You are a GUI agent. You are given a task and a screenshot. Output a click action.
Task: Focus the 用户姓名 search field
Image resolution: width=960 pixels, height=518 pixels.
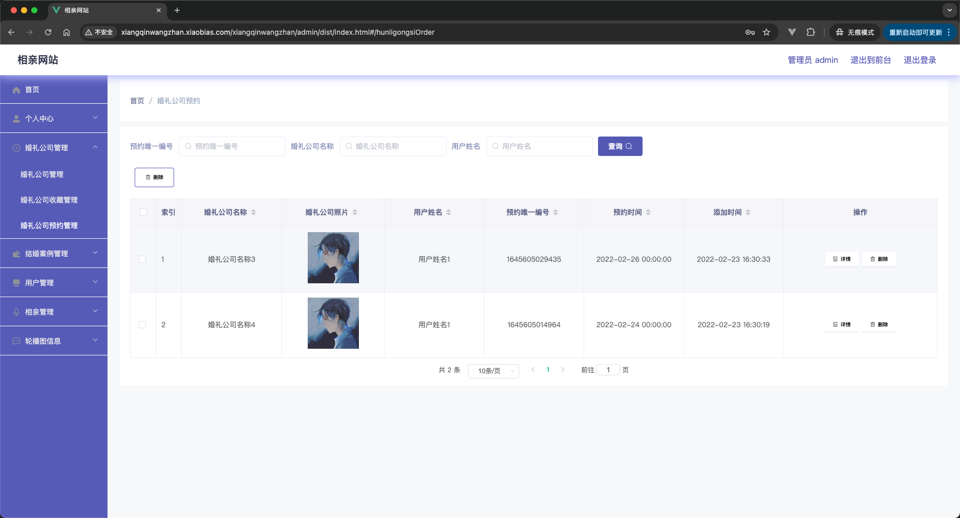[x=540, y=146]
